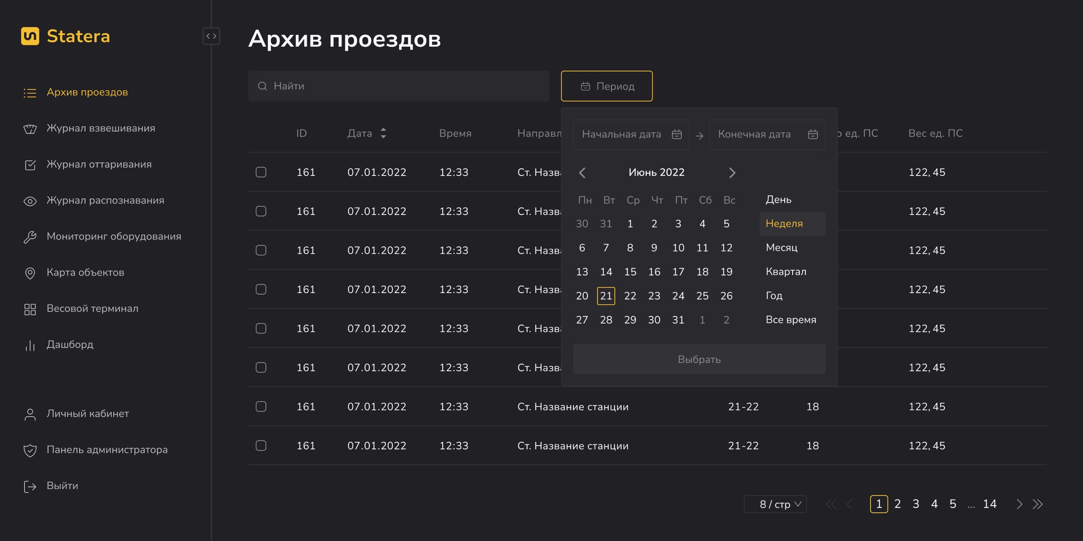The image size is (1083, 541).
Task: Select day 26 in June calendar
Action: [x=726, y=296]
